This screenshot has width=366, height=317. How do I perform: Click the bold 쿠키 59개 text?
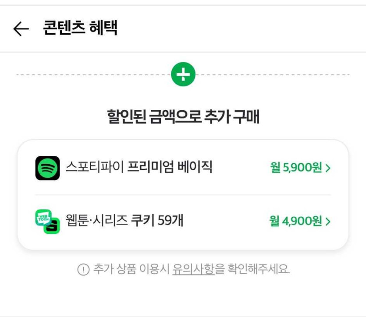(x=156, y=221)
